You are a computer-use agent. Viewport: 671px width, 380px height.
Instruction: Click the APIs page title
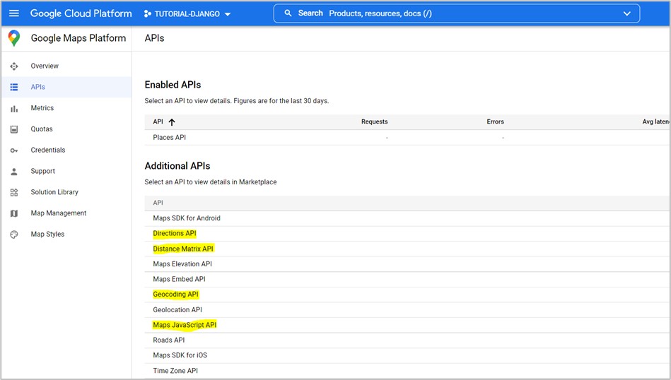click(x=154, y=38)
